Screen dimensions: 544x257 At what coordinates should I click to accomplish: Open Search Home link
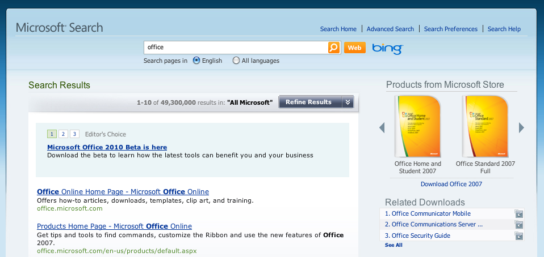(338, 29)
